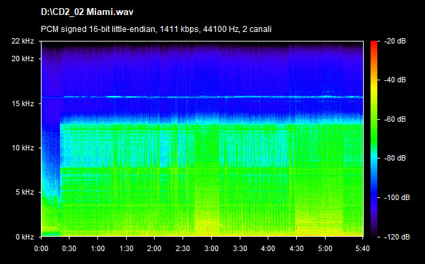
Task: Click the 22 kHz frequency axis label
Action: [22, 41]
